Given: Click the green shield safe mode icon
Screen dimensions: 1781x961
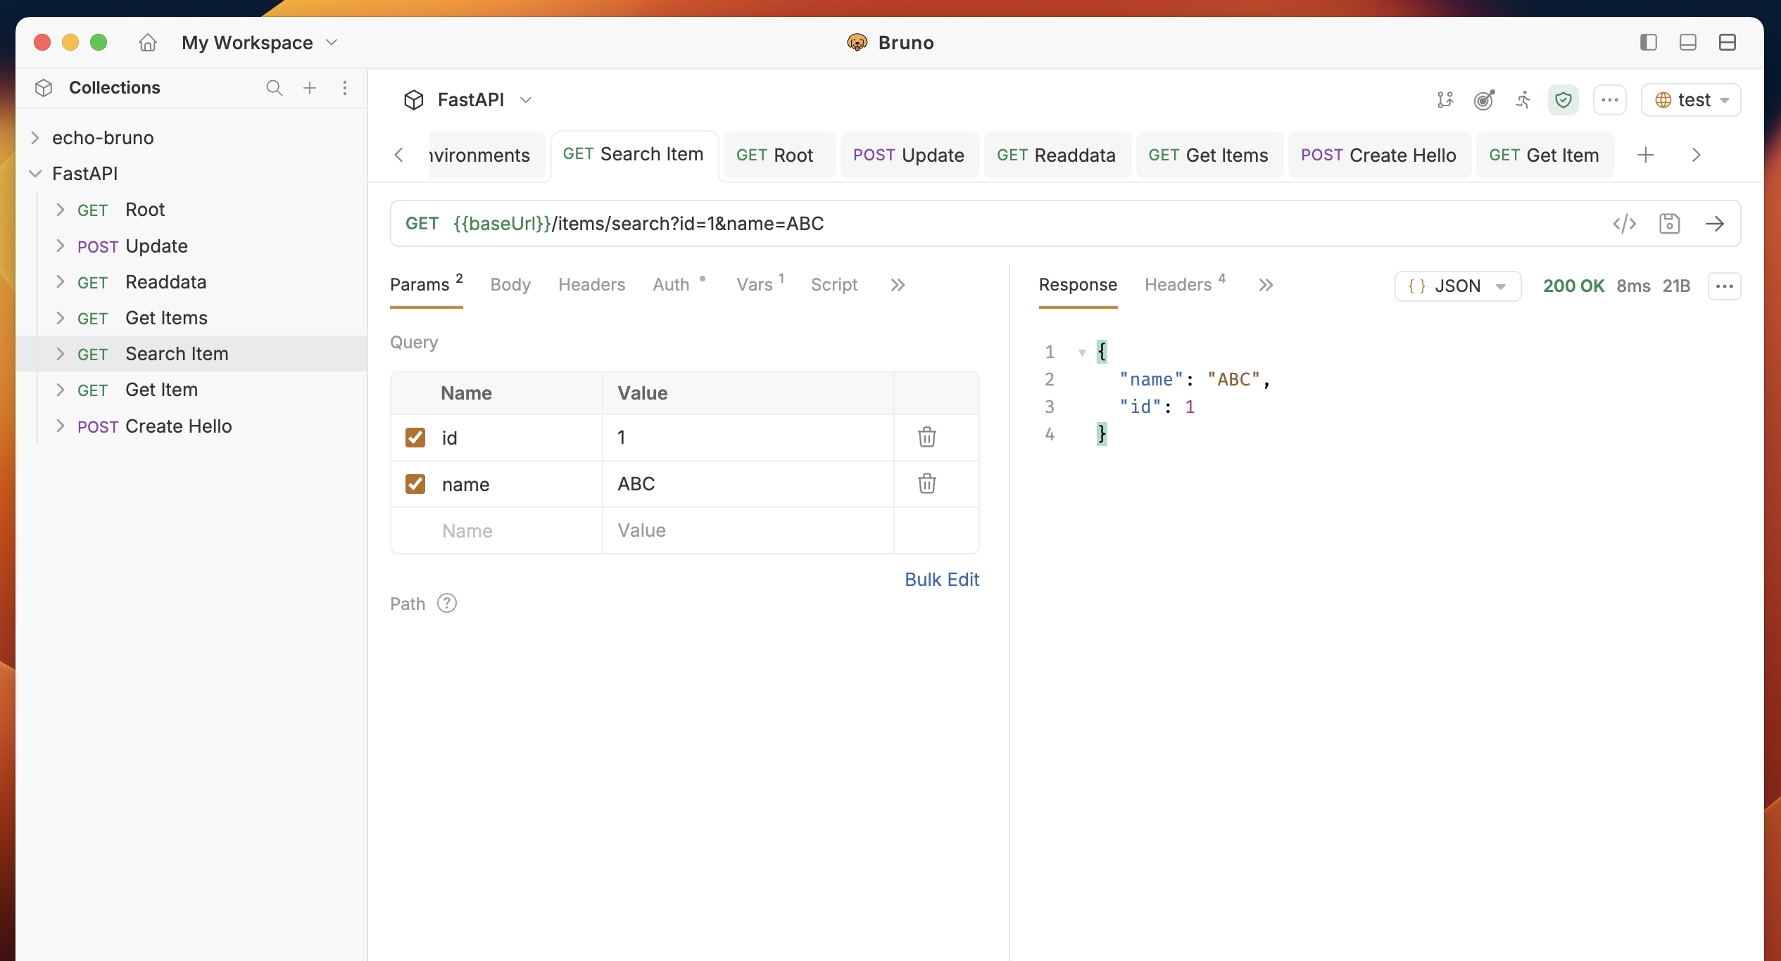Looking at the screenshot, I should pos(1563,100).
